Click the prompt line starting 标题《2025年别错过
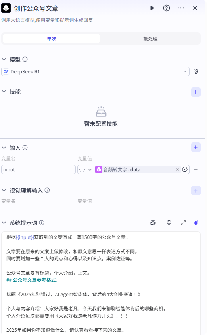This screenshot has width=207, height=335. tap(74, 295)
